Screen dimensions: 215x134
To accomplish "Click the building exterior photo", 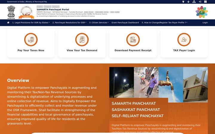I will pos(195,85).
